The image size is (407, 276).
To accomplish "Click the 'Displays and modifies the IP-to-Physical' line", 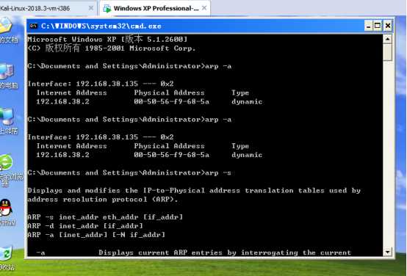I will click(194, 191).
